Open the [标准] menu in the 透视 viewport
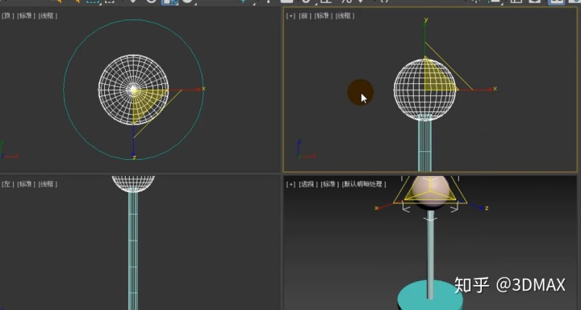Screen dimensions: 581x310 pyautogui.click(x=330, y=184)
